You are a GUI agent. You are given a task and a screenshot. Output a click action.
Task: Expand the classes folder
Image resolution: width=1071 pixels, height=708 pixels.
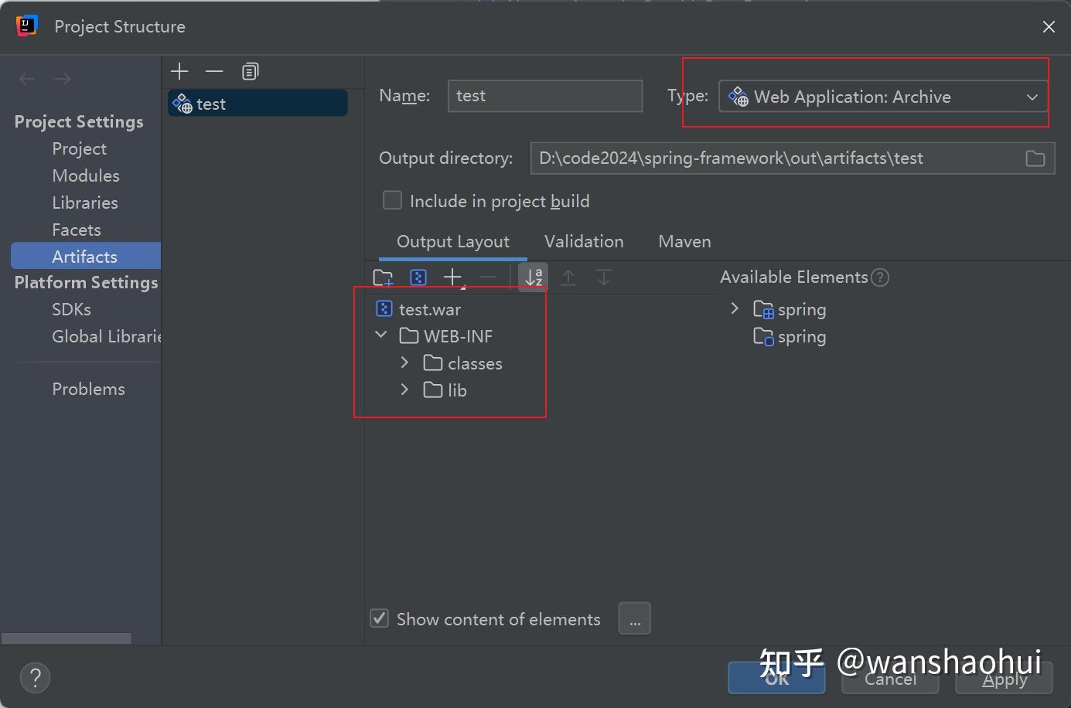[x=404, y=362]
